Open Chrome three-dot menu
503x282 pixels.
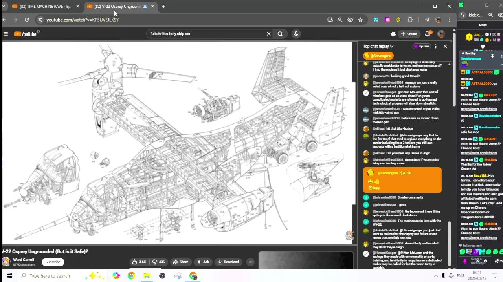[450, 20]
